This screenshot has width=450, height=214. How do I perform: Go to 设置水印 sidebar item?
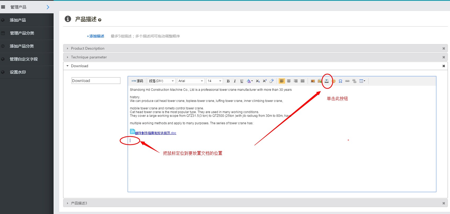[18, 72]
